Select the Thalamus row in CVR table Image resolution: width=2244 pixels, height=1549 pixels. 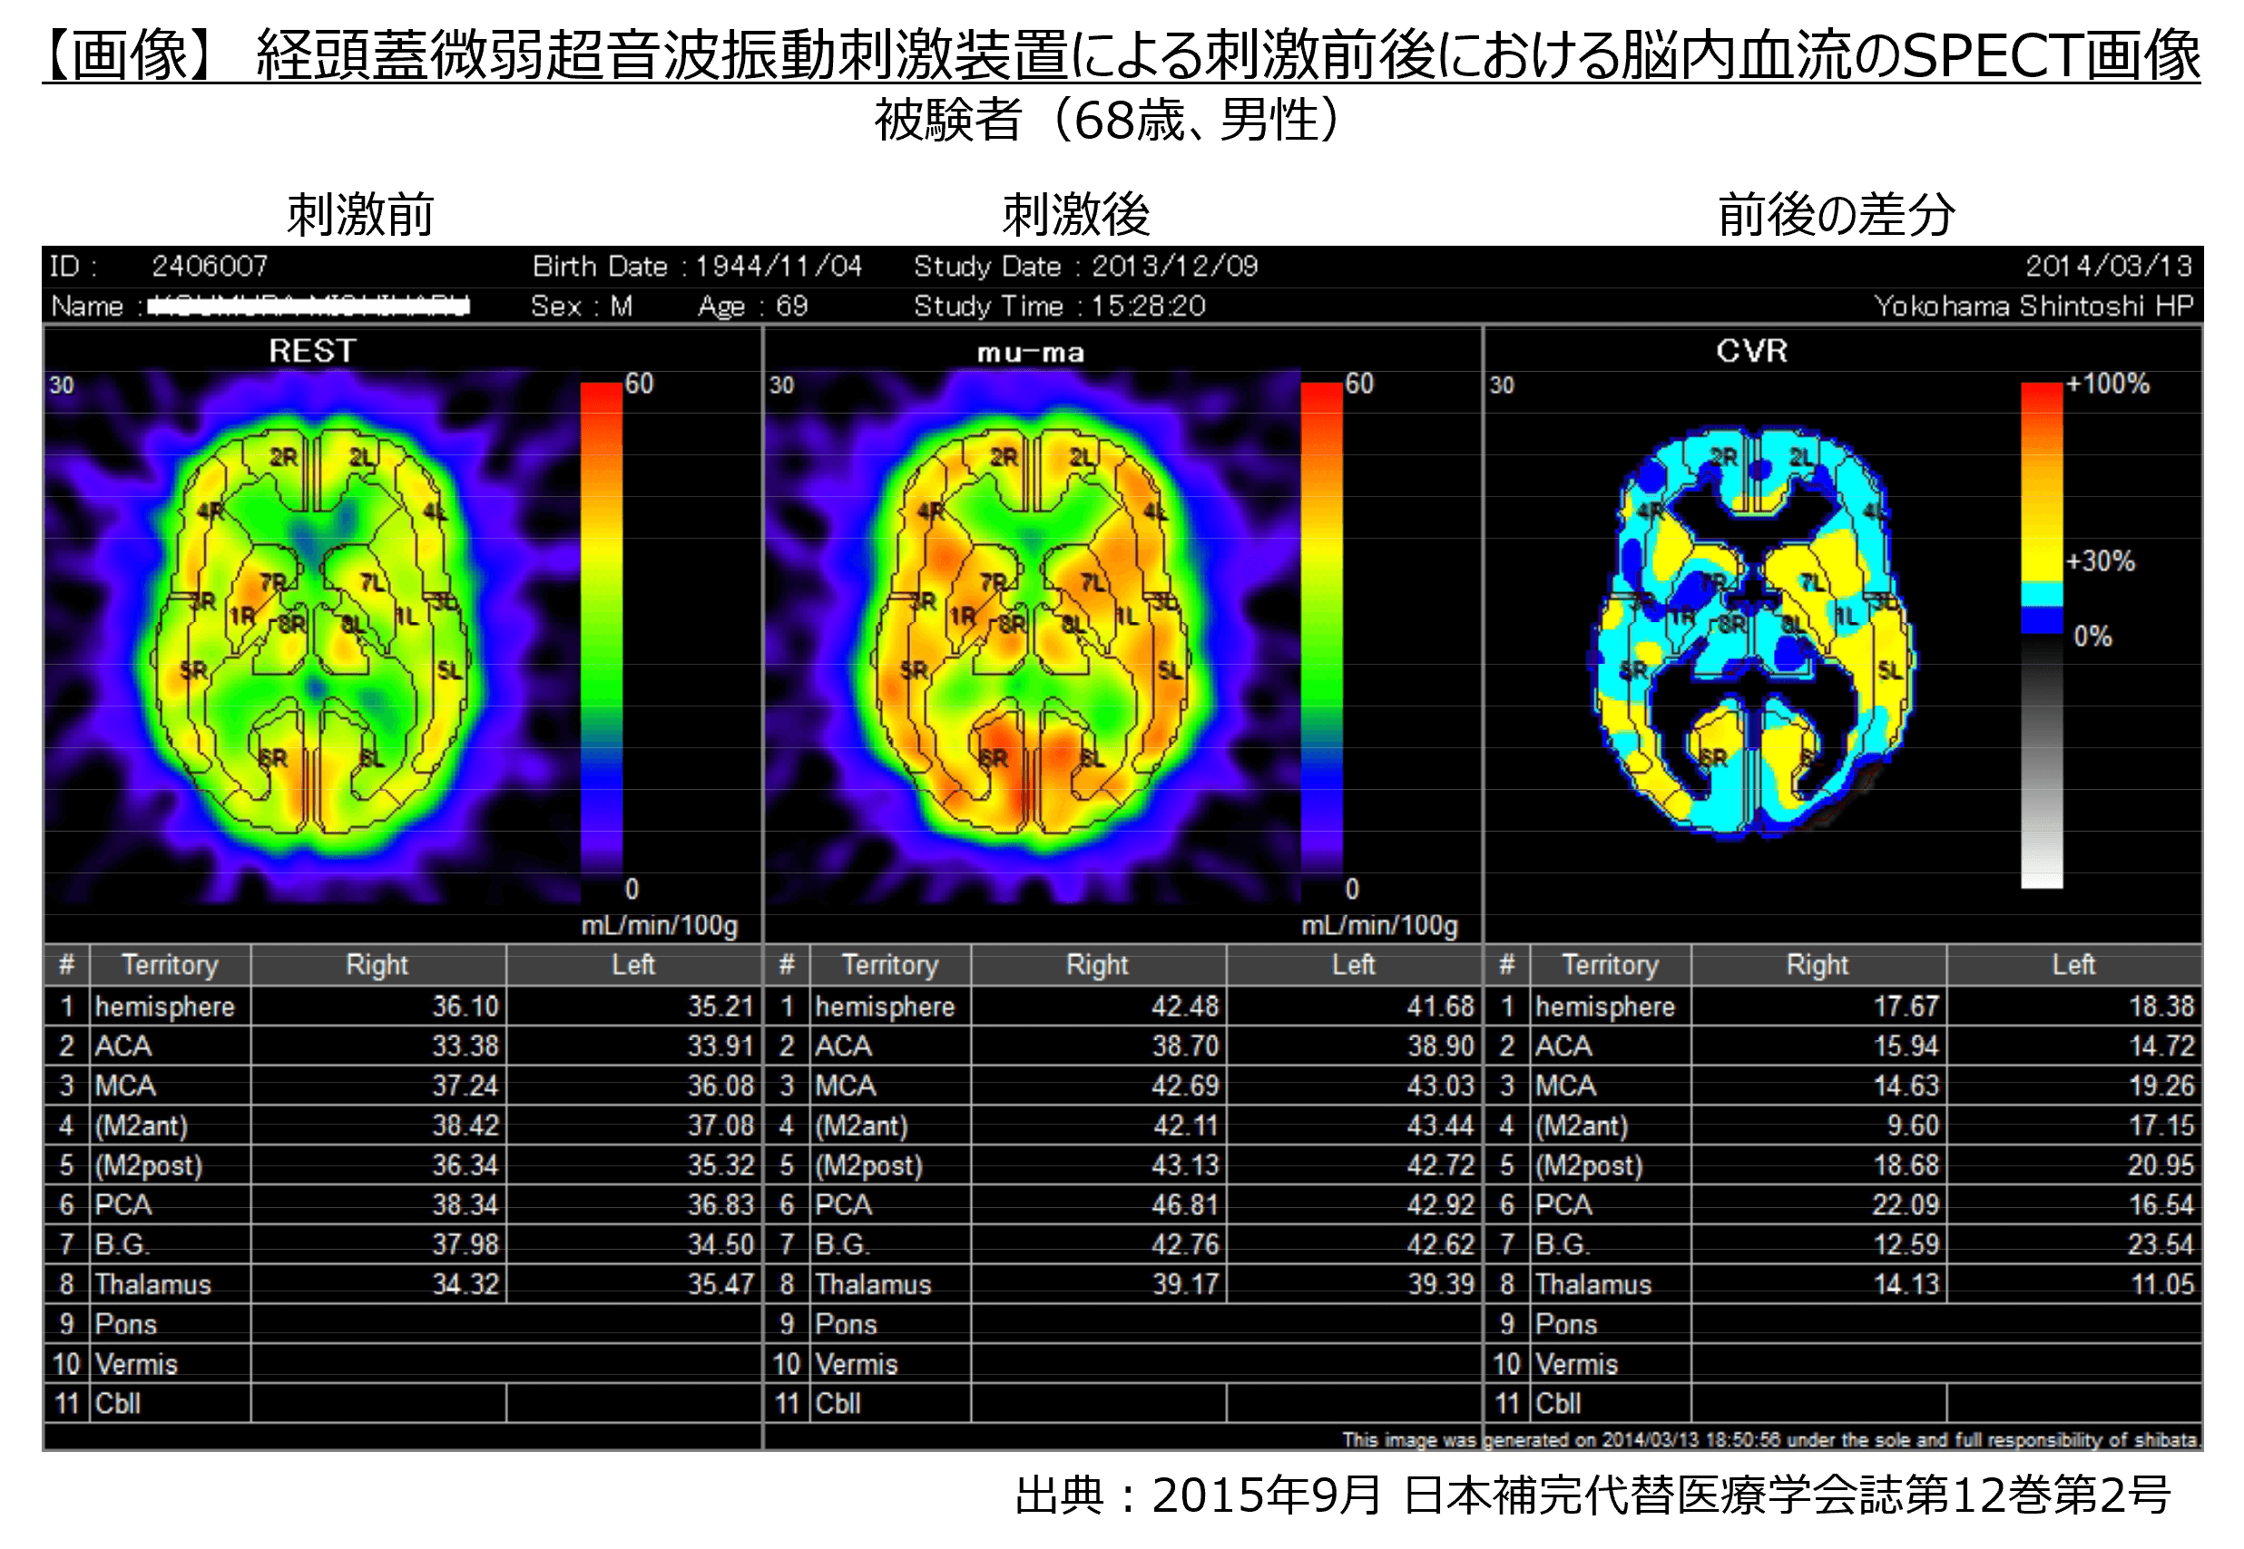click(1592, 1285)
